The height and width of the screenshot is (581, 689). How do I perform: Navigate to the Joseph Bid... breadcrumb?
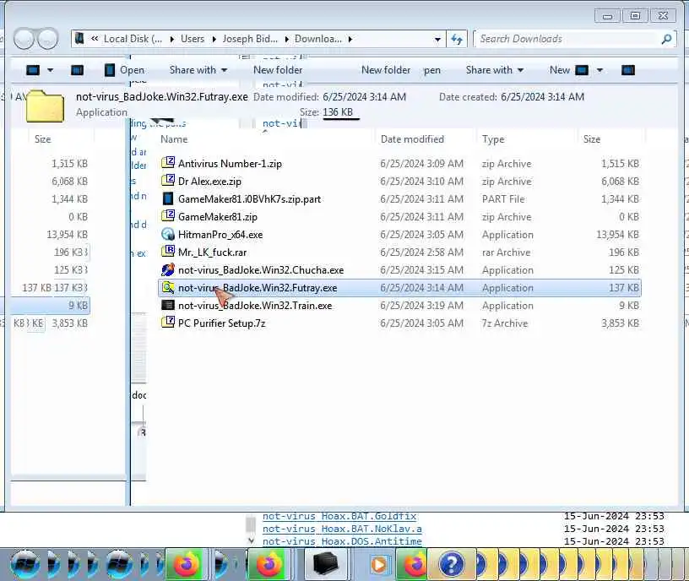click(x=250, y=39)
